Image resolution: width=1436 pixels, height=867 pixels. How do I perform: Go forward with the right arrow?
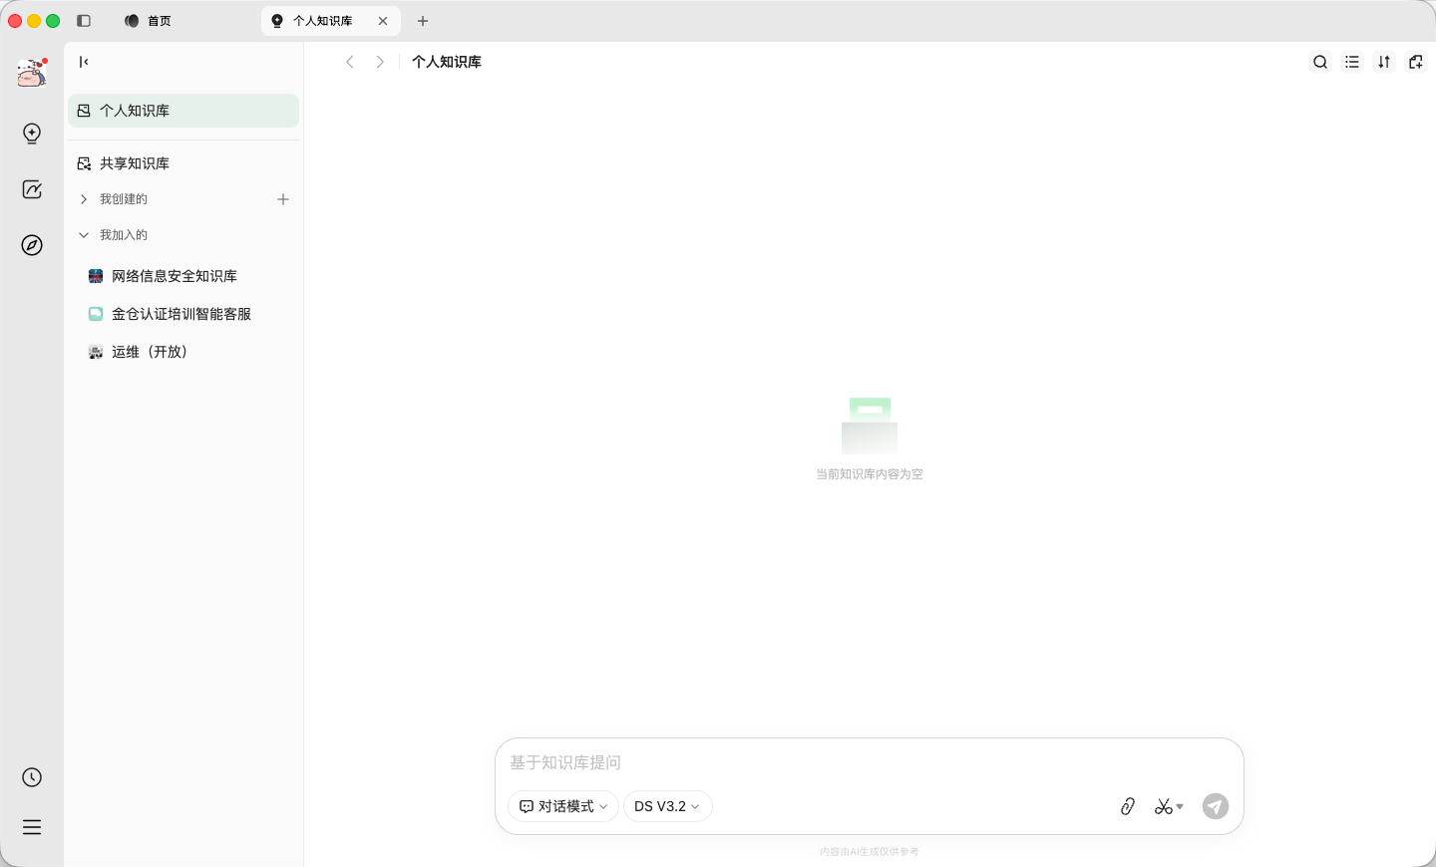[380, 62]
